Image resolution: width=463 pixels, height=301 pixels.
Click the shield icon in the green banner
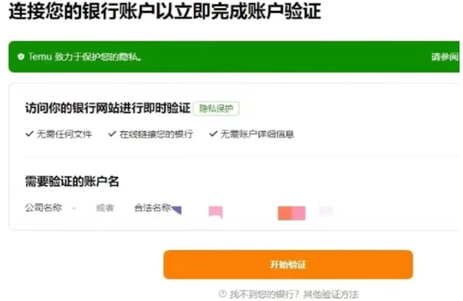pos(21,57)
